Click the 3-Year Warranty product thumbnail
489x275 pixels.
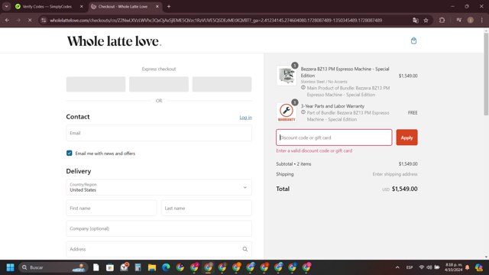[287, 112]
